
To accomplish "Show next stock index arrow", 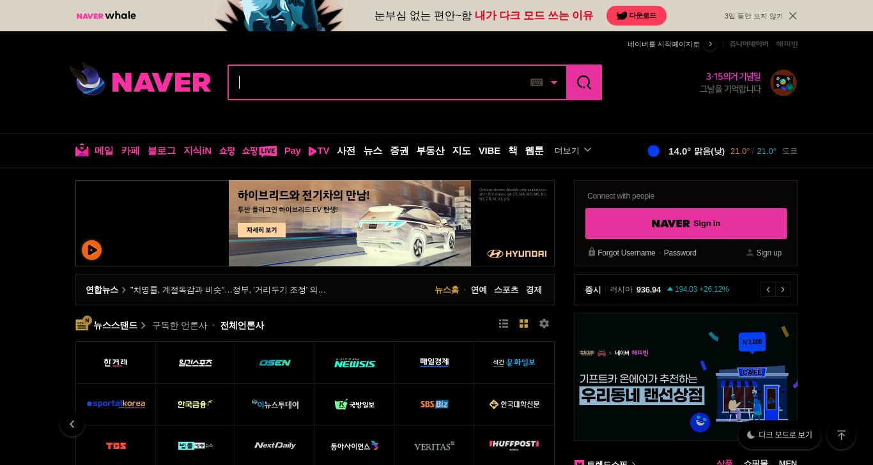I will (x=783, y=289).
